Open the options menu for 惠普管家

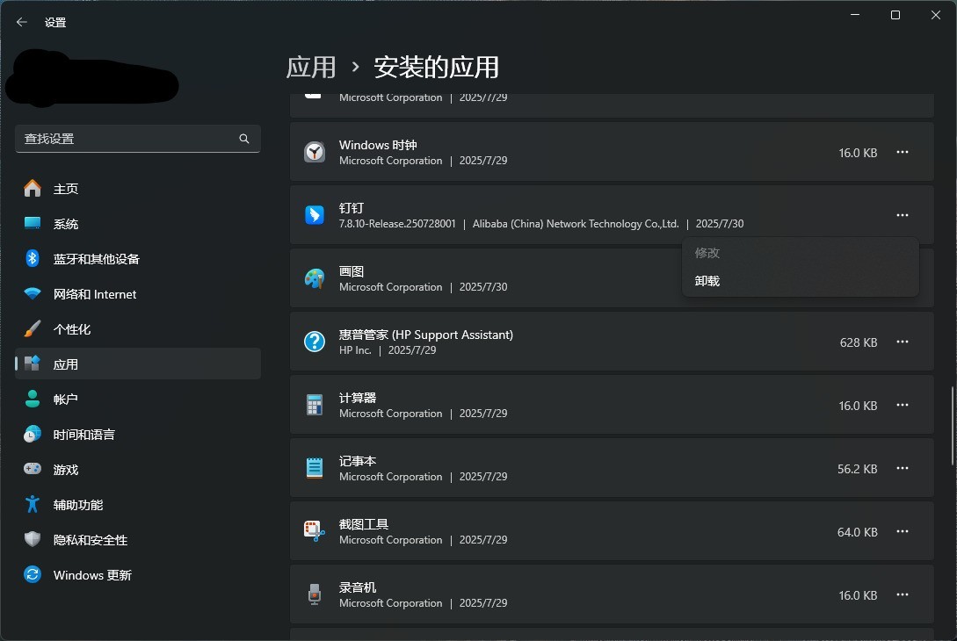coord(902,342)
